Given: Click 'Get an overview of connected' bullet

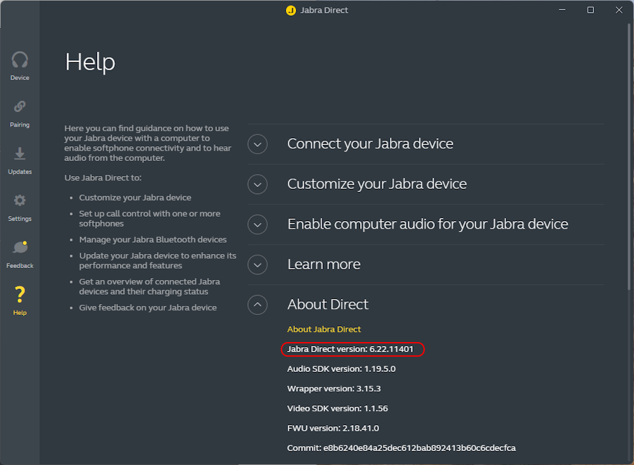Looking at the screenshot, I should coord(150,286).
